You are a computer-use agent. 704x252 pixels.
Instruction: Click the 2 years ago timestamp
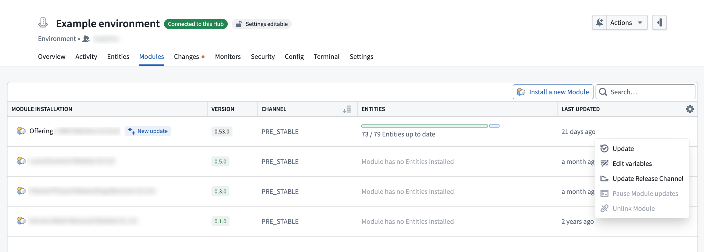tap(578, 222)
